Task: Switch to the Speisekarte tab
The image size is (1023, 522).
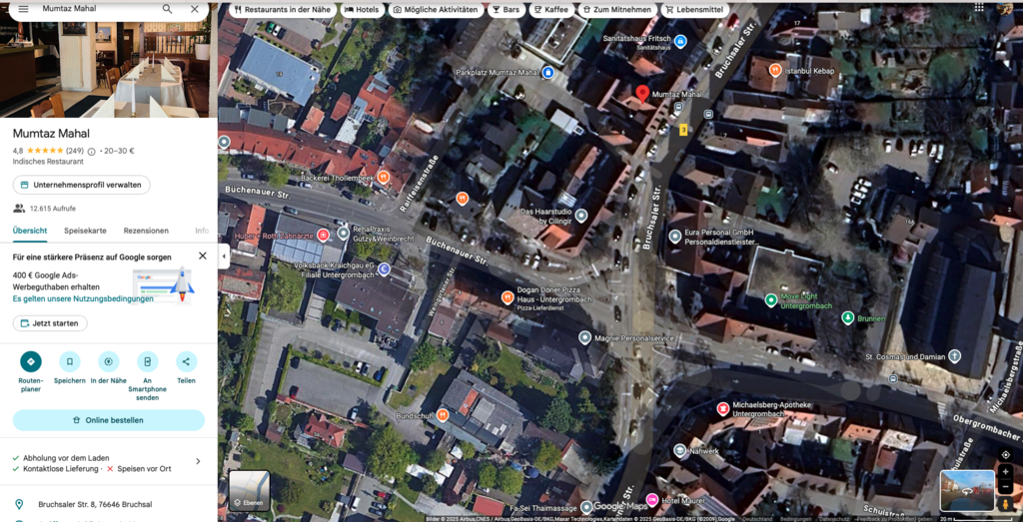Action: pyautogui.click(x=85, y=231)
